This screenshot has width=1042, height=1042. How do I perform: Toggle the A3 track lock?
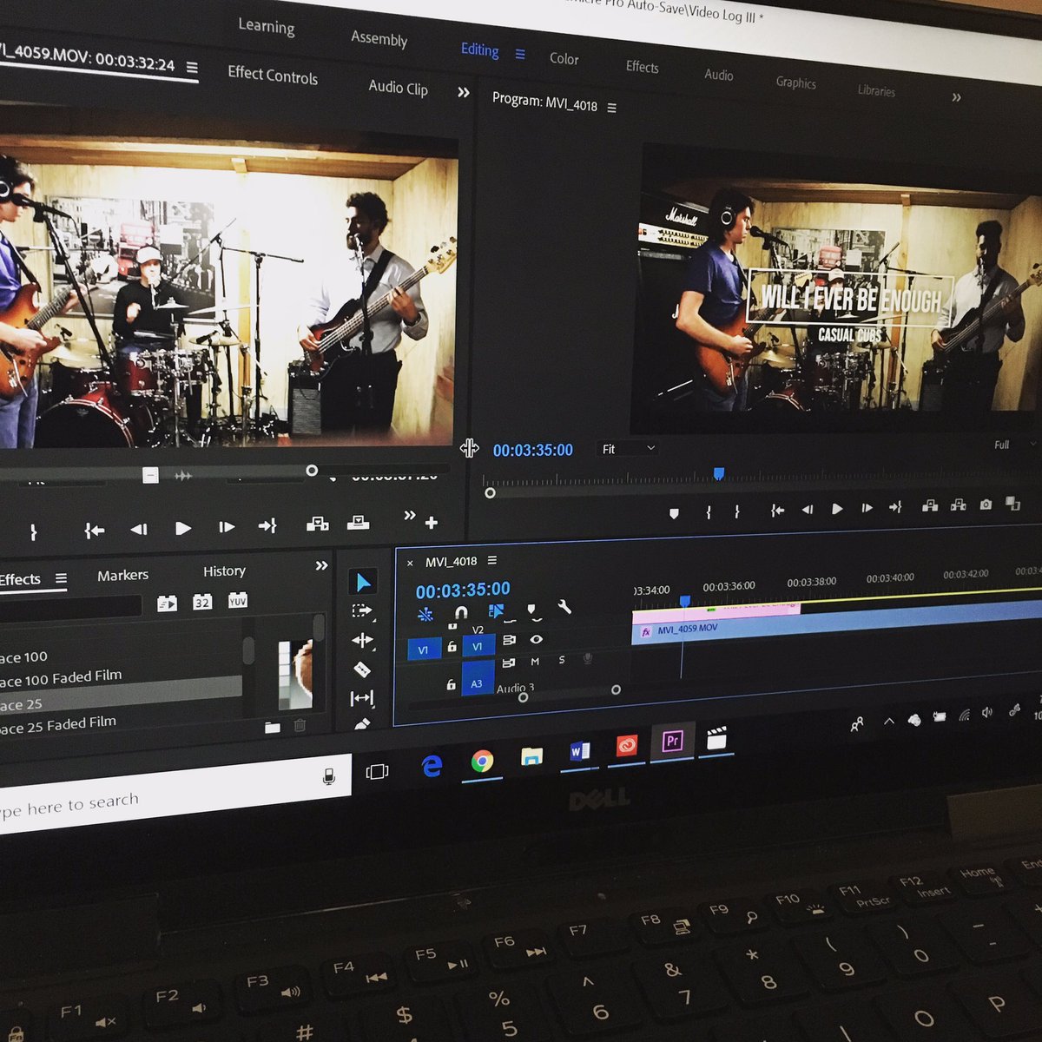451,685
